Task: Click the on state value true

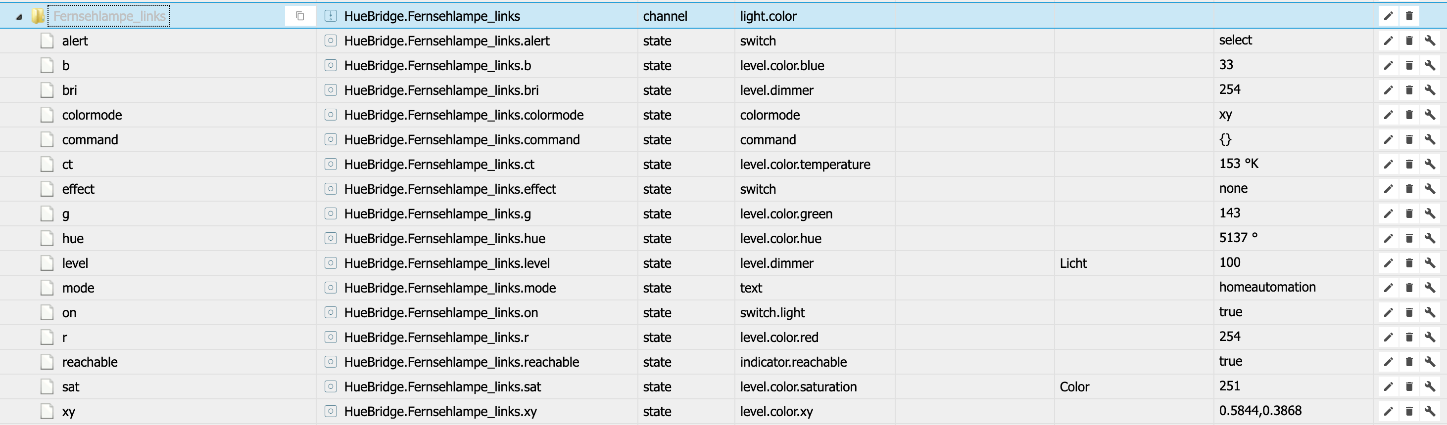Action: 1230,311
